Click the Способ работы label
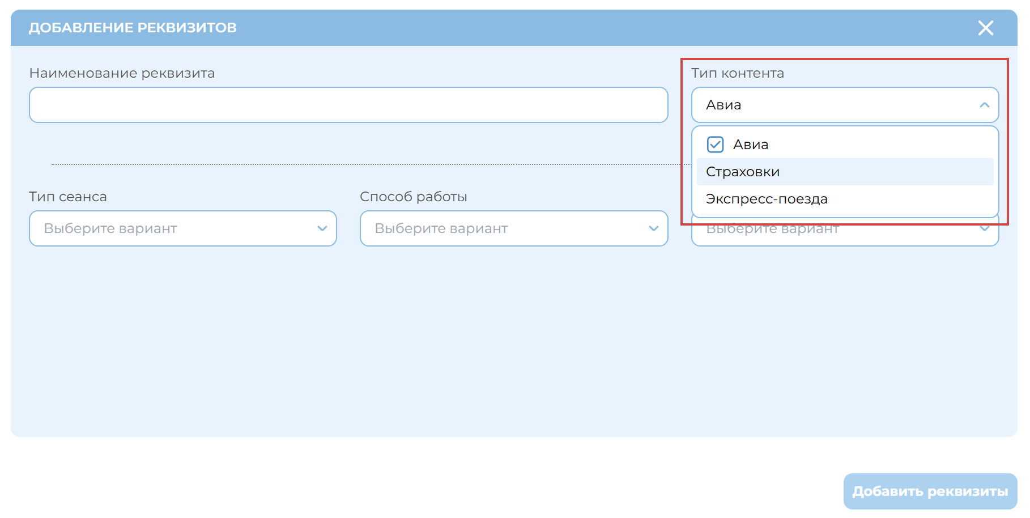1030x518 pixels. 413,197
